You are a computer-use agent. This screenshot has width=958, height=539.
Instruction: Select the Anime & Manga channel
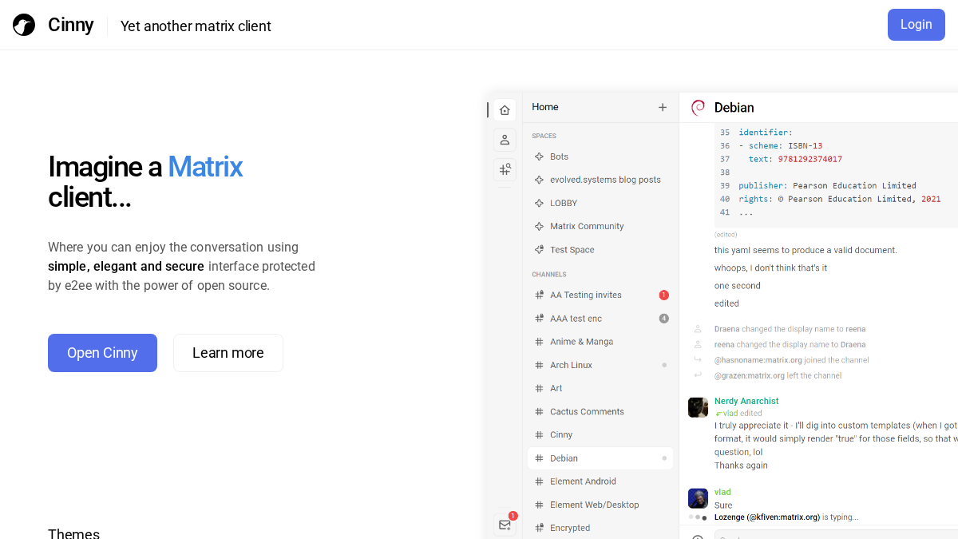point(600,342)
